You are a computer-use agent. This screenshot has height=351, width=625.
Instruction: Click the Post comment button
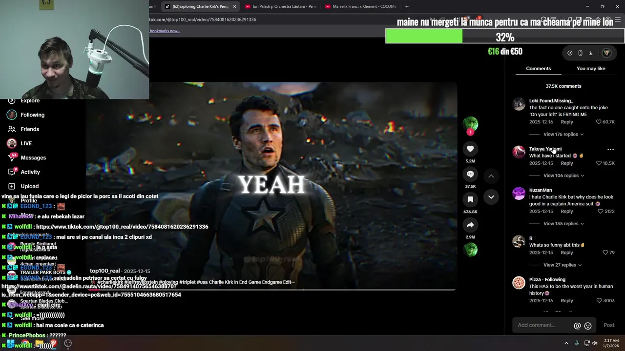pyautogui.click(x=609, y=325)
